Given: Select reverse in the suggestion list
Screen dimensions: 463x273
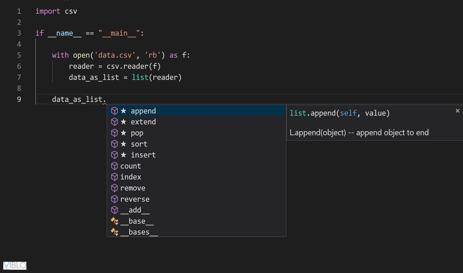Looking at the screenshot, I should 135,199.
